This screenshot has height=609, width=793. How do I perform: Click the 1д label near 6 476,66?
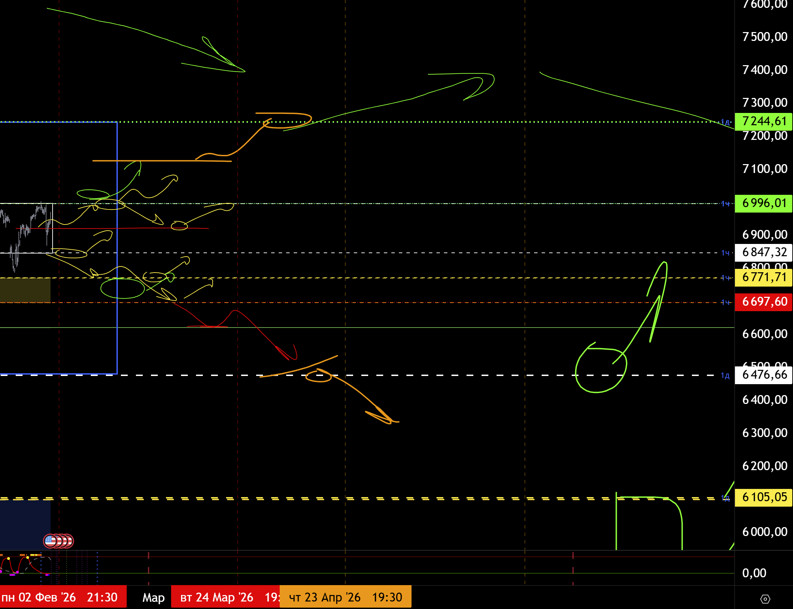(x=725, y=376)
